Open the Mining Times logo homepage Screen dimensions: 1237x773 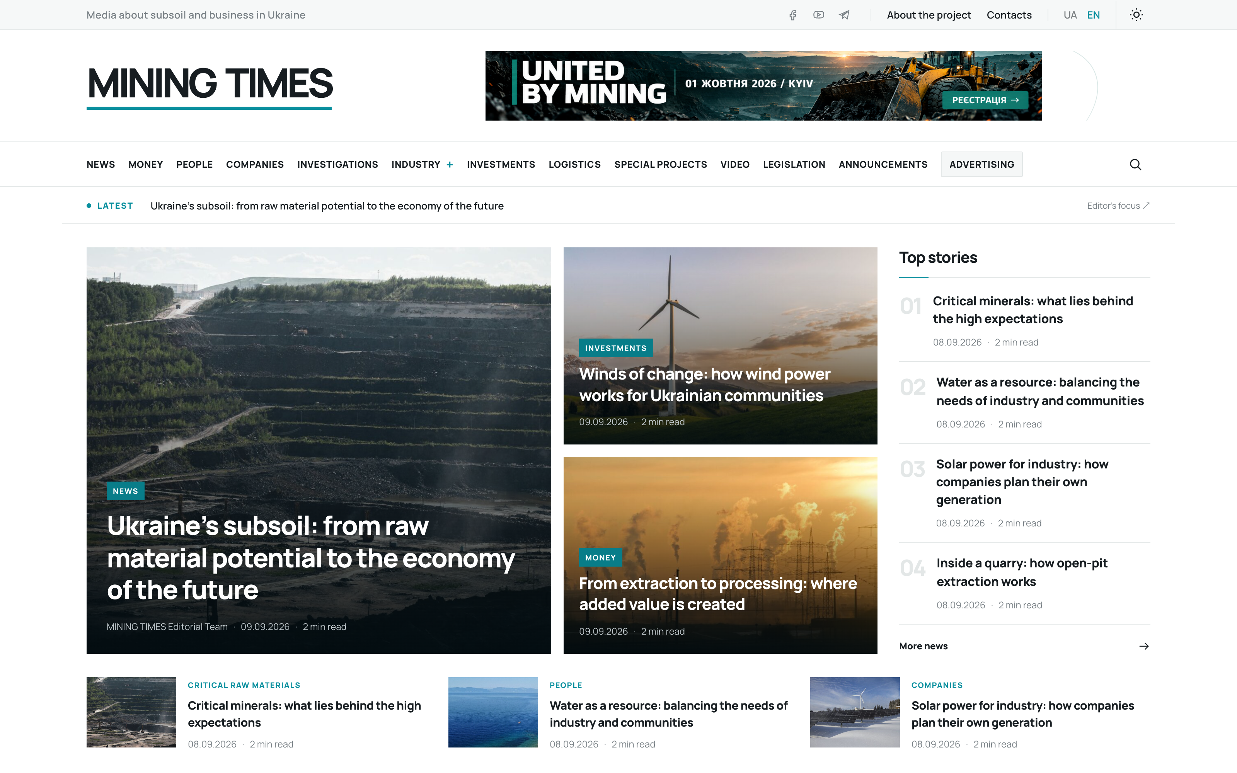click(x=210, y=86)
